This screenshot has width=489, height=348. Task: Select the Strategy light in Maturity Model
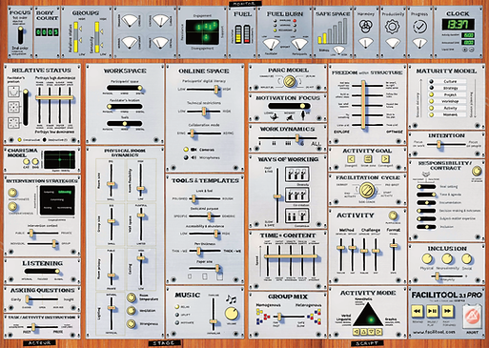pos(432,88)
